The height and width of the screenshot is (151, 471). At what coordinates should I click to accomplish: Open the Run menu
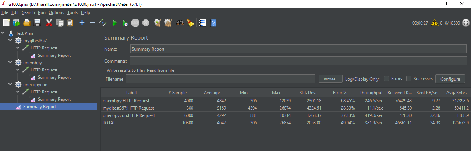coord(42,12)
